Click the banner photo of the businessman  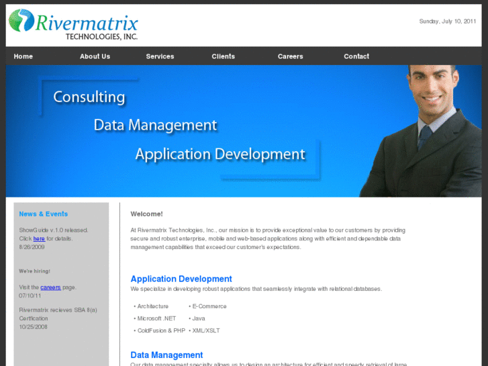420,131
